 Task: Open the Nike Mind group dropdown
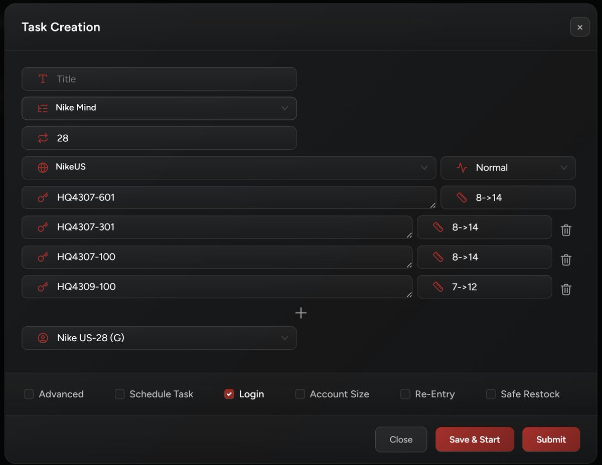(x=159, y=108)
